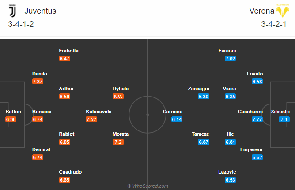
Task: Click player name Cuadrado
Action: coord(70,172)
